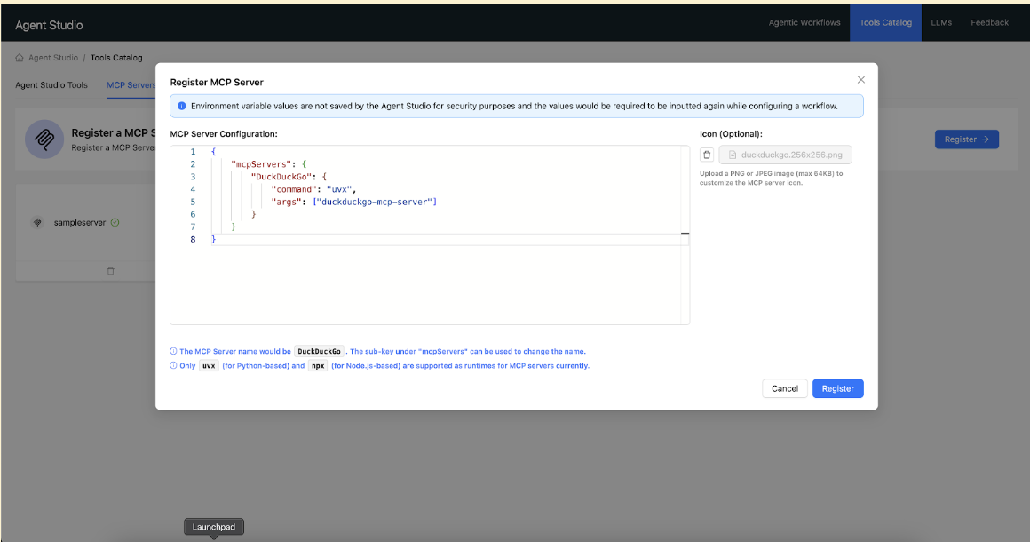Delete the uploaded duckduckgo icon file
Screen dimensions: 1030x542
point(707,155)
